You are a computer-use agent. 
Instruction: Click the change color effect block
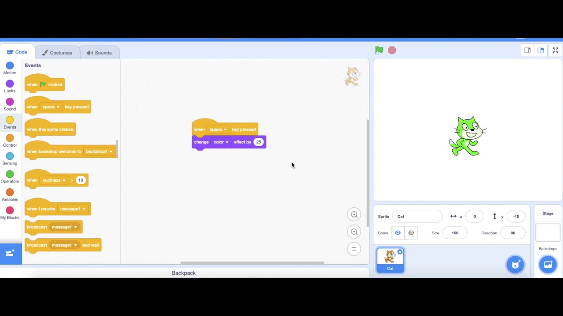(x=229, y=142)
